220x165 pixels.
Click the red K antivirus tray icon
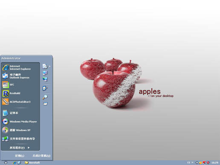tap(204, 162)
